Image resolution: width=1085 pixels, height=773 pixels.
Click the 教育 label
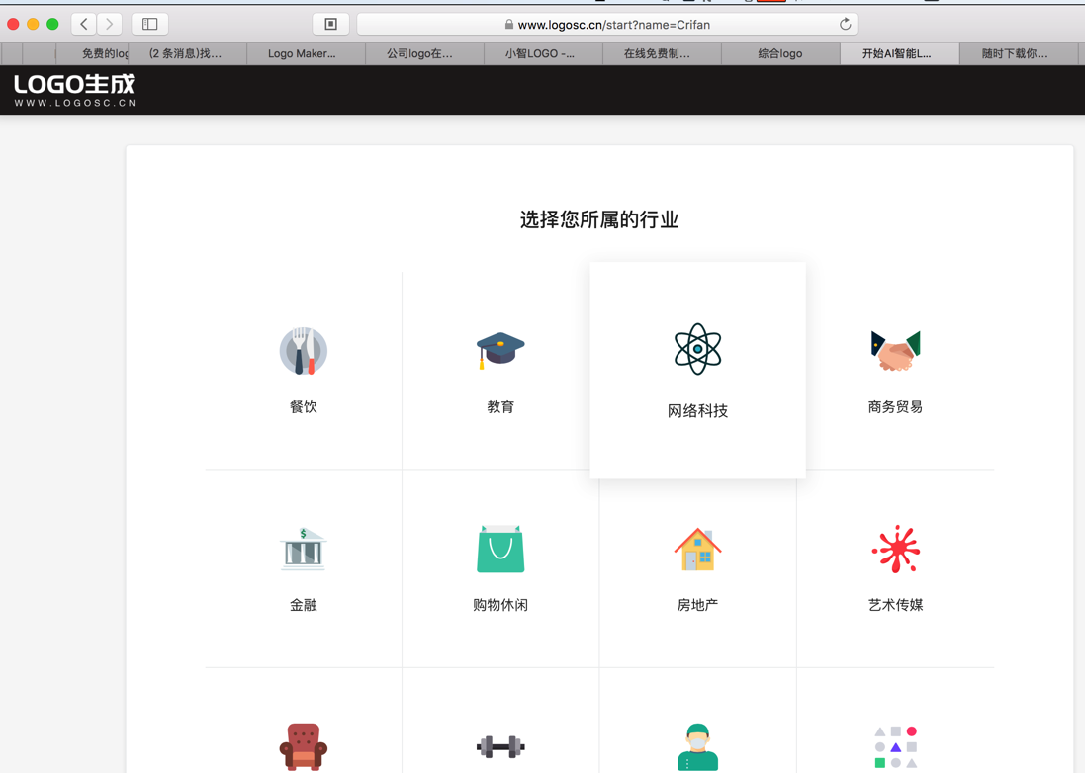500,406
